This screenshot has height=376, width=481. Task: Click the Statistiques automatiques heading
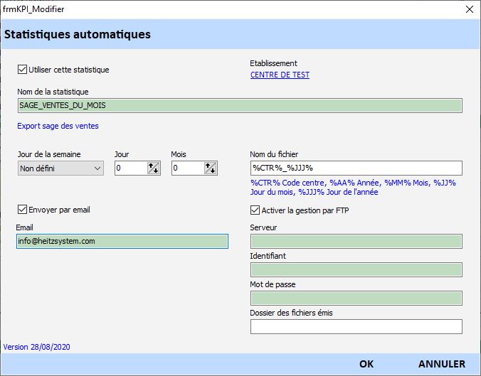click(78, 34)
